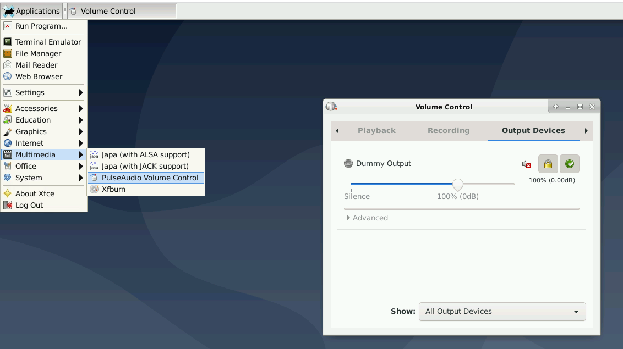Click the Web Browser globe icon
Viewport: 623px width, 349px height.
click(x=8, y=76)
